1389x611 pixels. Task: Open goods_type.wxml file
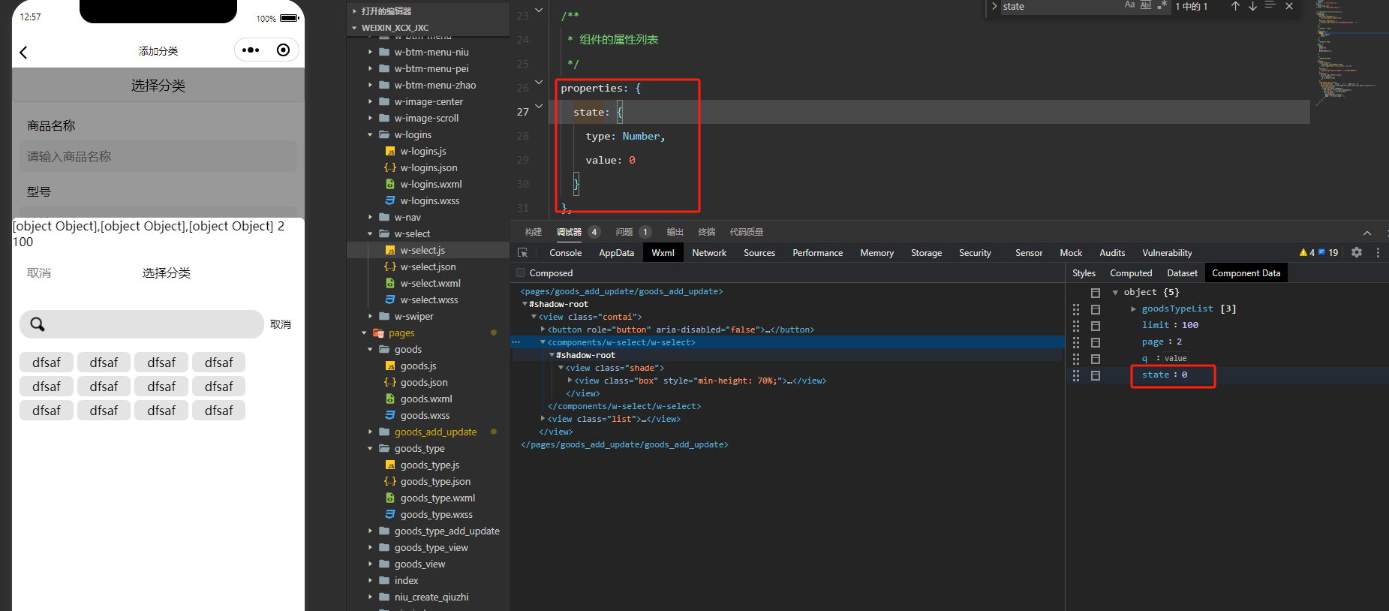point(437,498)
